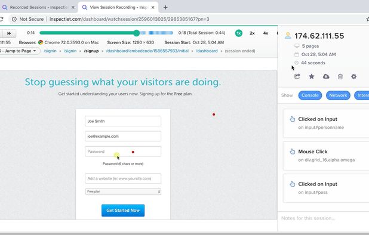
Task: Close the View Session Recording tab
Action: pos(153,7)
